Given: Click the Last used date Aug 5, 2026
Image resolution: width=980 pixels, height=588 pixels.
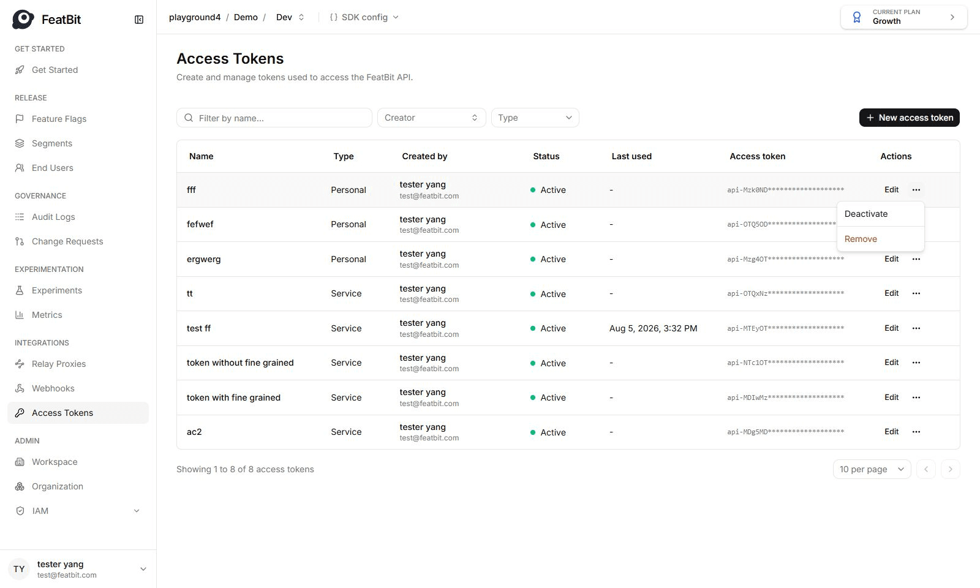Looking at the screenshot, I should point(654,328).
